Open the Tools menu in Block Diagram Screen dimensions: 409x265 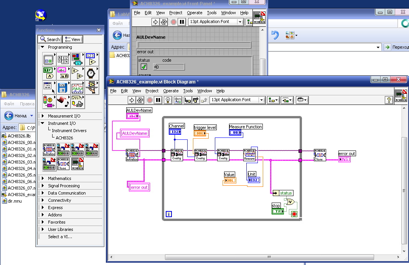[x=188, y=91]
